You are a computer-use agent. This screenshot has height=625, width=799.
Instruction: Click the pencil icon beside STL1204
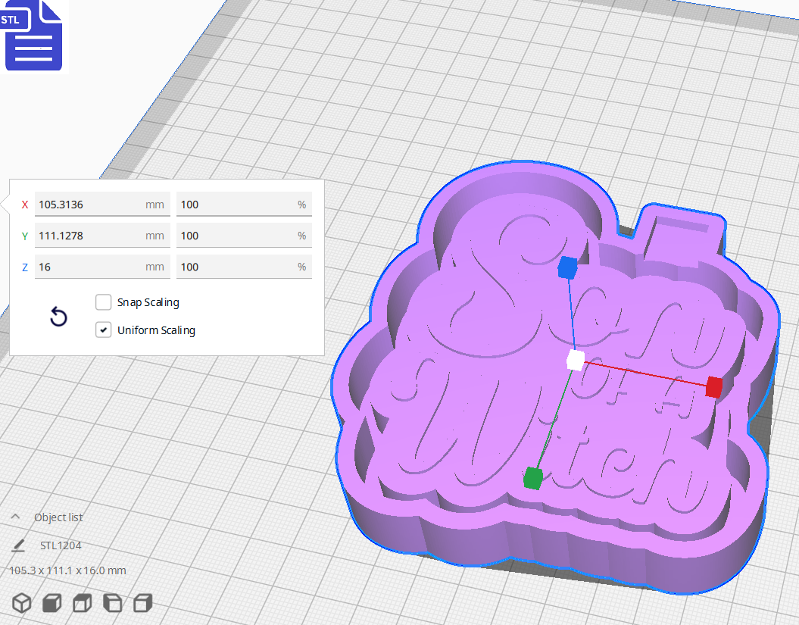tap(18, 545)
